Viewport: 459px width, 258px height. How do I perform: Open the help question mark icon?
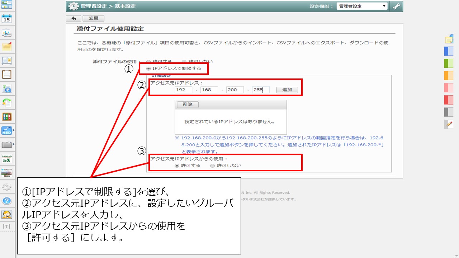(x=7, y=201)
